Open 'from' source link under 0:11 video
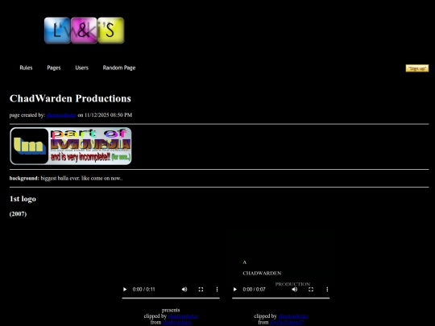This screenshot has height=326, width=435. [177, 323]
